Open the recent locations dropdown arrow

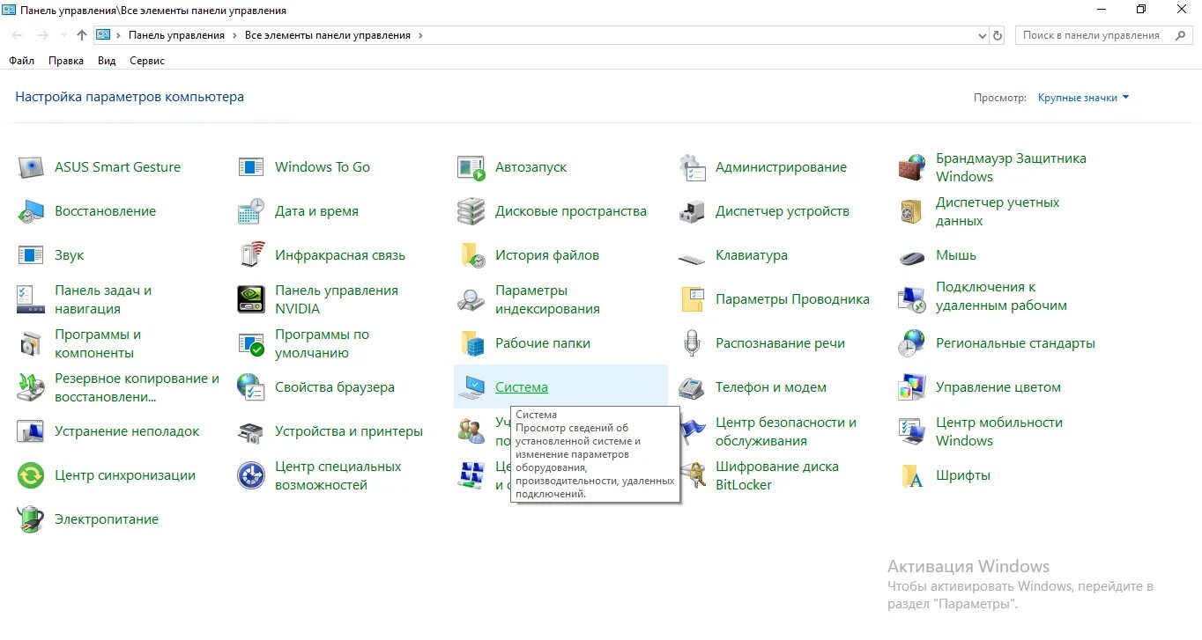63,35
